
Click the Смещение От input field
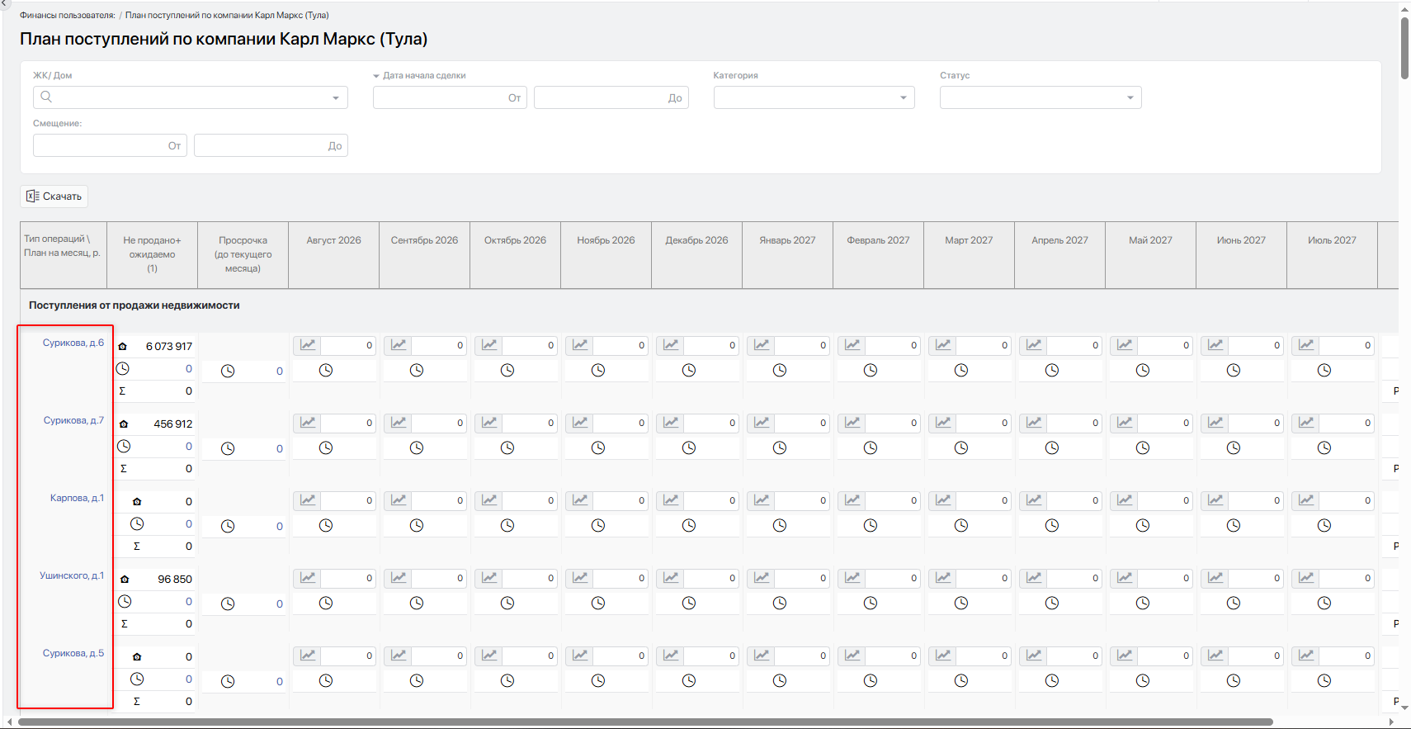pyautogui.click(x=110, y=145)
